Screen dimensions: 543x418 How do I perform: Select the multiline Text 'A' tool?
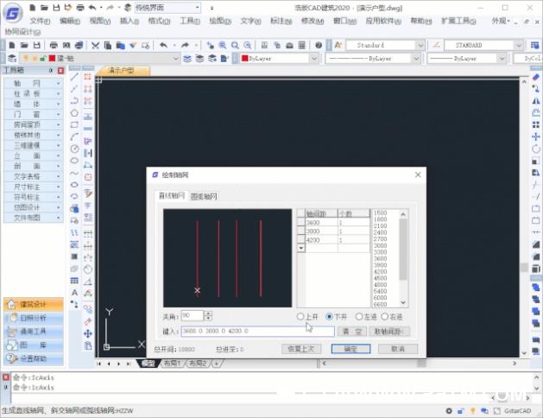(x=74, y=293)
